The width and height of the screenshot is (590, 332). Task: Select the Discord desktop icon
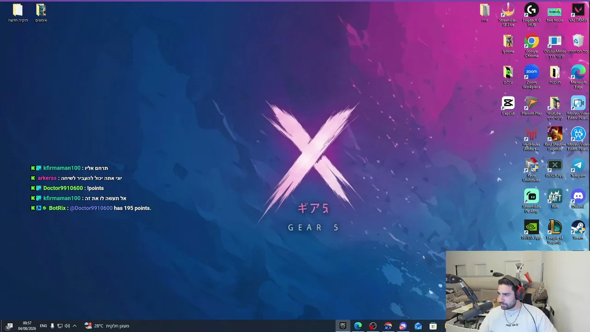(x=578, y=199)
